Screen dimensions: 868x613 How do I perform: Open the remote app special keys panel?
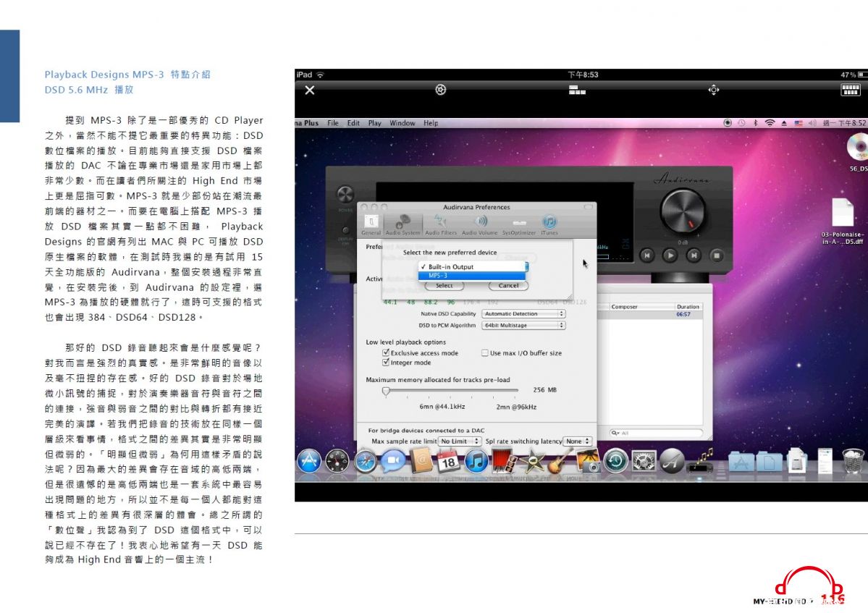click(x=577, y=90)
